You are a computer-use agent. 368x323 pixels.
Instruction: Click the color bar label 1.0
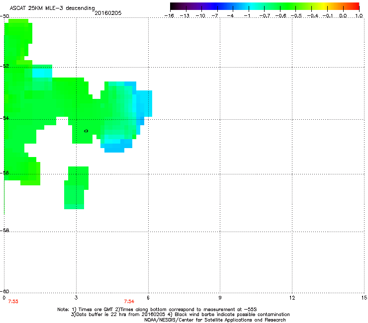[359, 16]
